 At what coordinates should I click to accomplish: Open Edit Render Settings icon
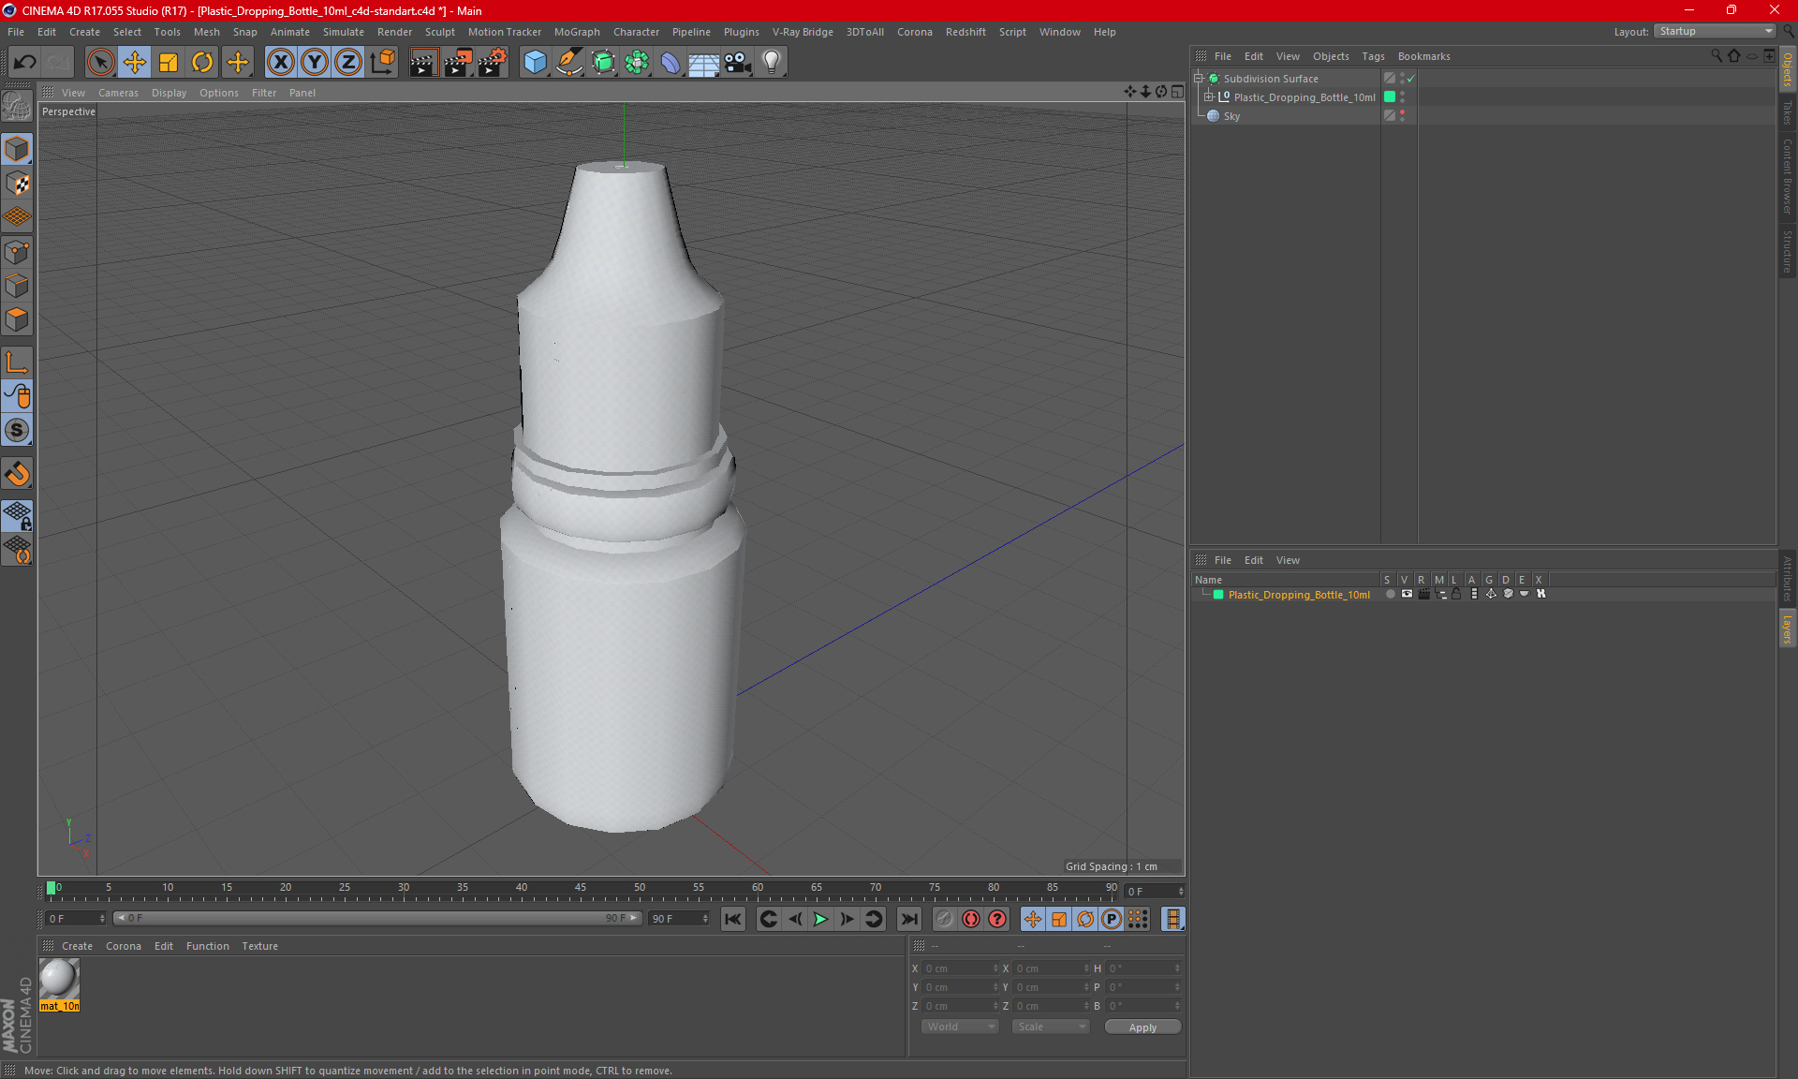point(493,62)
